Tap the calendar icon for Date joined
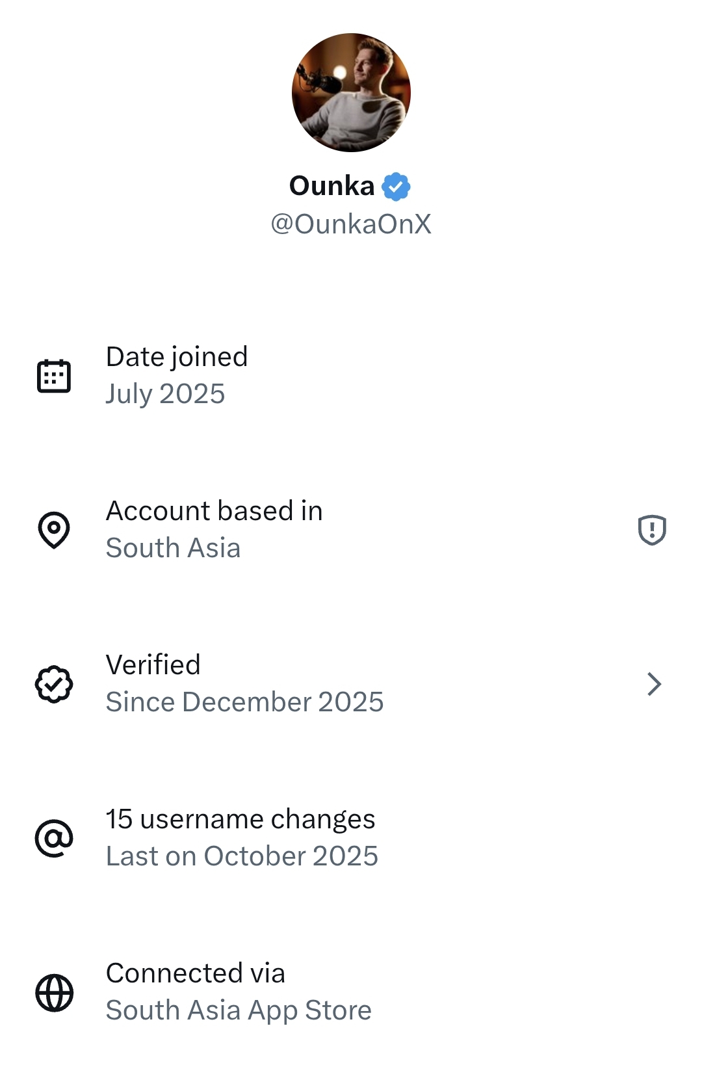Viewport: 702px width, 1065px height. click(x=54, y=376)
